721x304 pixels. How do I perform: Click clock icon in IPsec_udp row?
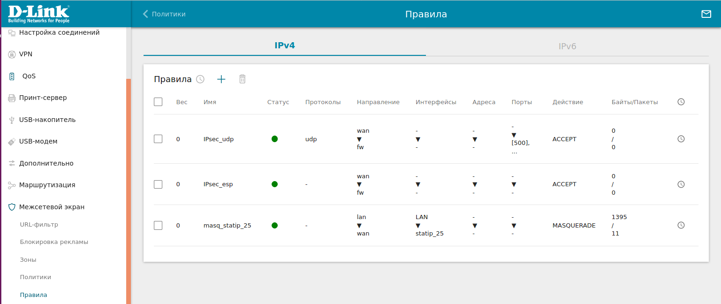pyautogui.click(x=681, y=139)
